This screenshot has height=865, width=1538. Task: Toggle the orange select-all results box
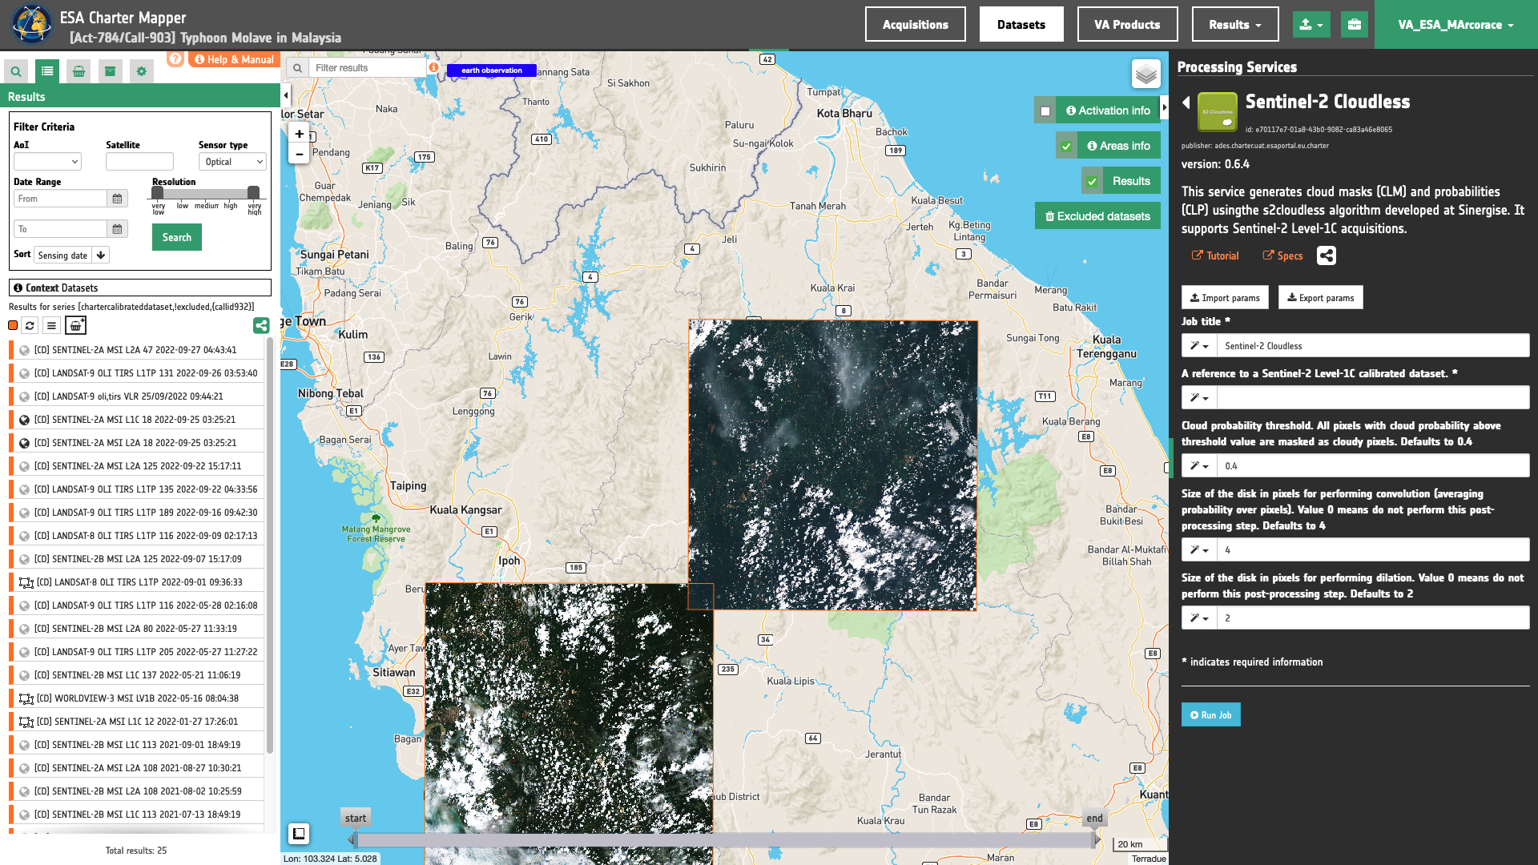click(x=13, y=325)
